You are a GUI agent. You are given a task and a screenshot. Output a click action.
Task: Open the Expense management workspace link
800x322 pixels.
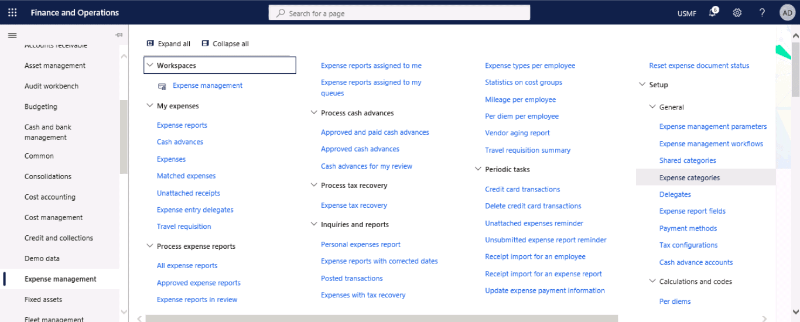tap(207, 85)
